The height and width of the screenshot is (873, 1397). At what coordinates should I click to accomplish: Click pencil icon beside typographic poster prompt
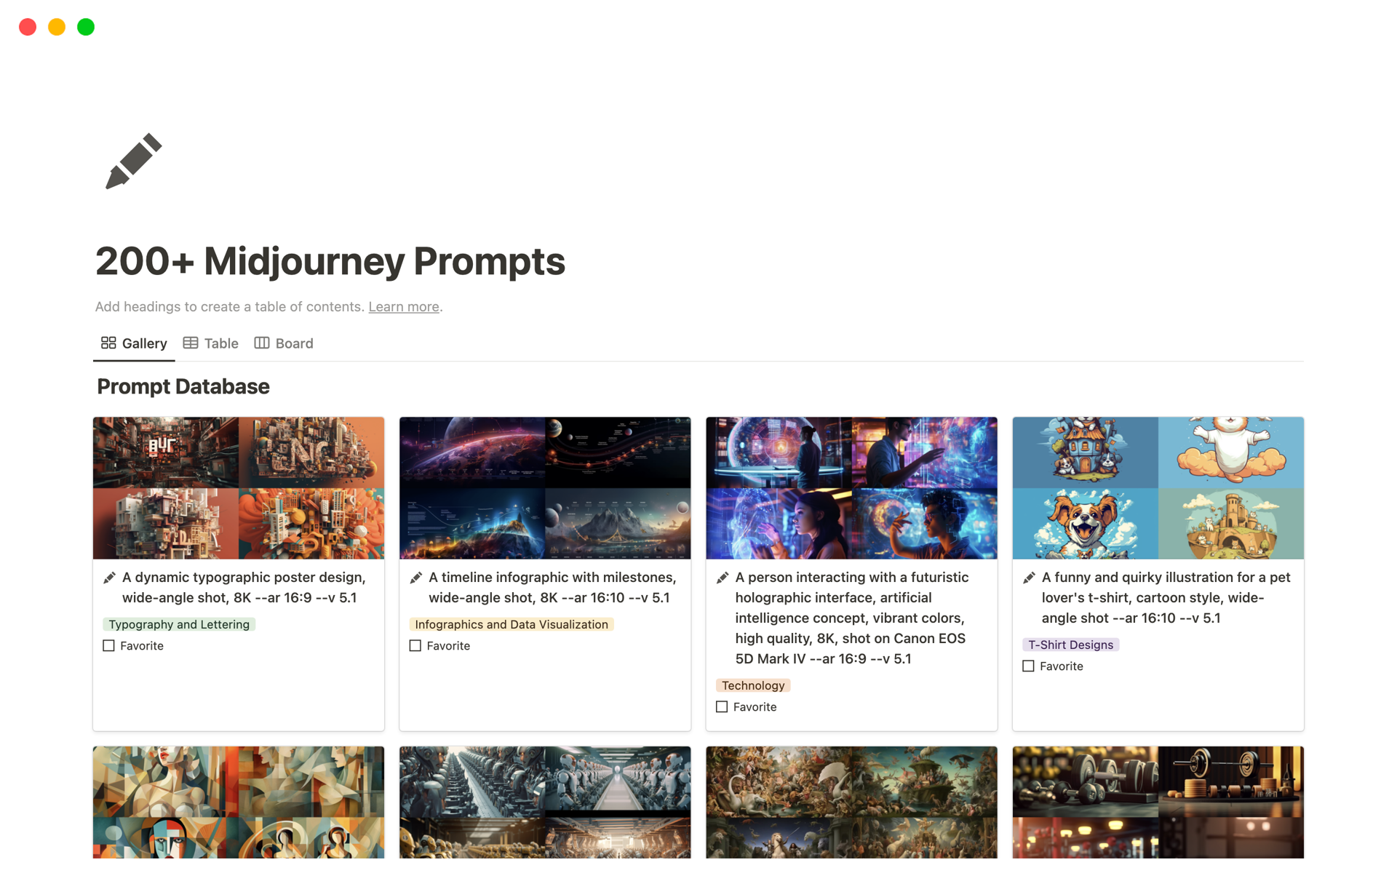[x=109, y=578]
